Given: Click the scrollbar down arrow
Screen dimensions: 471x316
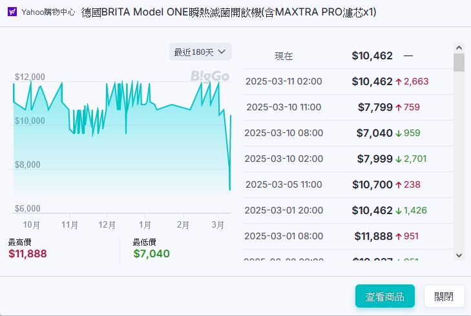Looking at the screenshot, I should point(459,255).
